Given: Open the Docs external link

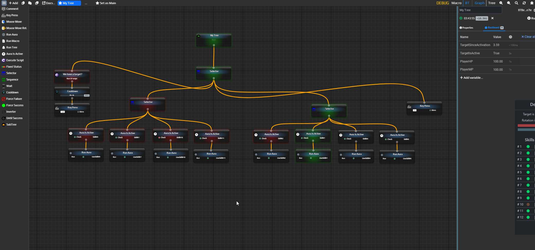Looking at the screenshot, I should (49, 3).
